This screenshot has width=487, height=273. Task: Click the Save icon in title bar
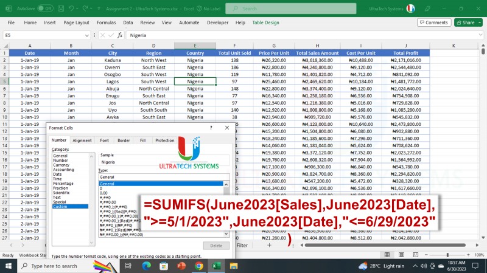tap(61, 9)
